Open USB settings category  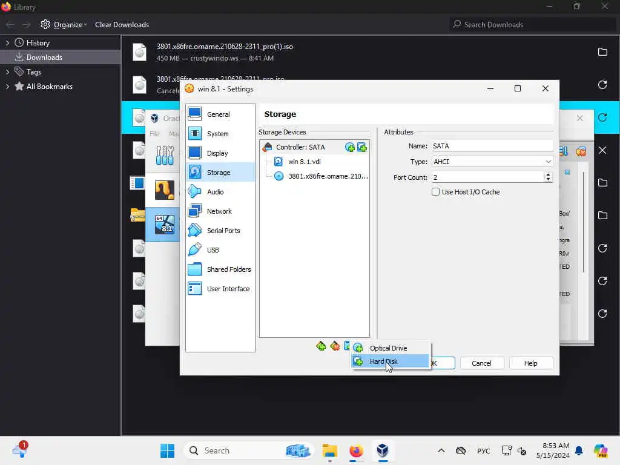pos(220,250)
